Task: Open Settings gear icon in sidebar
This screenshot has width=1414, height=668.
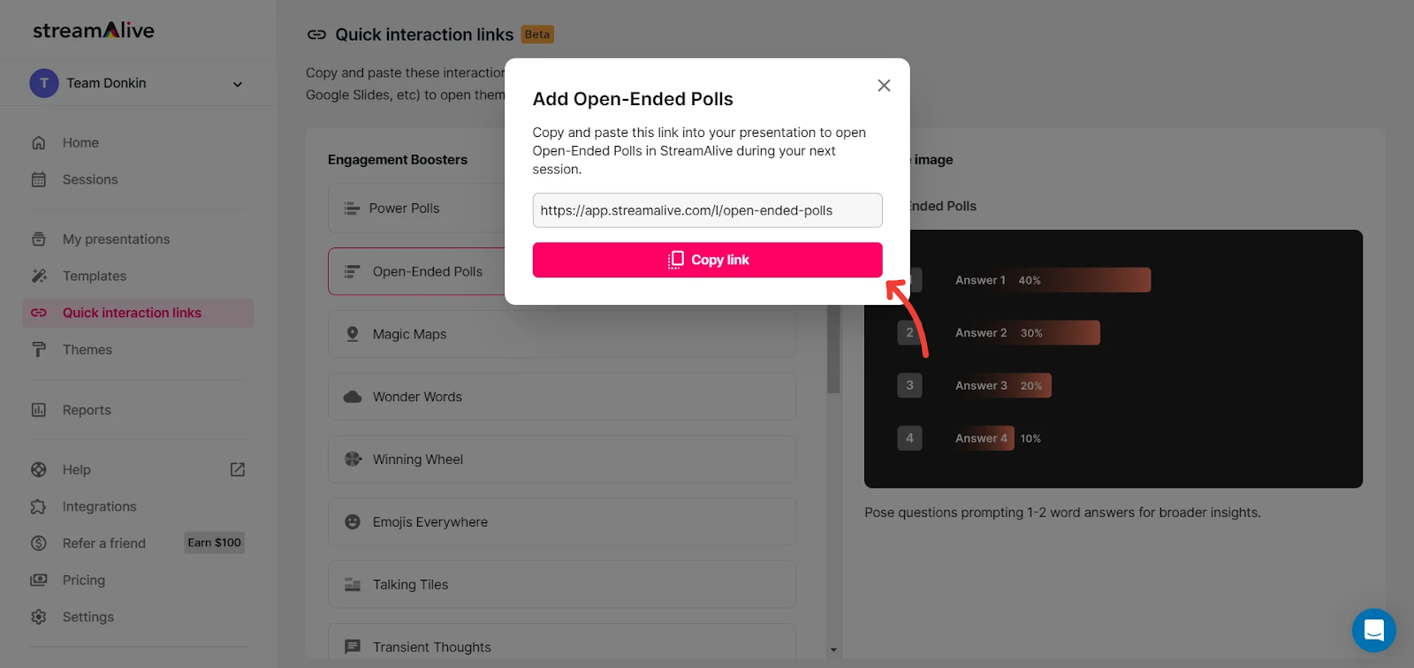Action: 39,617
